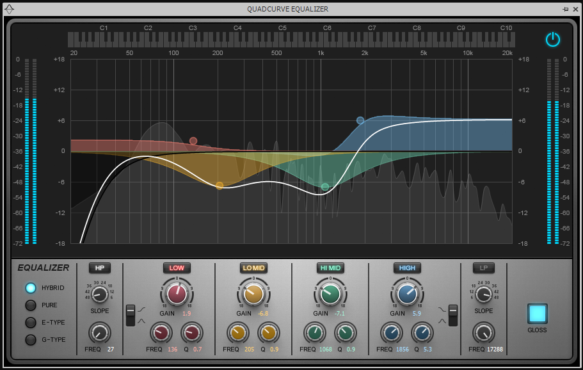Click the LO MID GAIN knob
The image size is (583, 370).
(253, 294)
